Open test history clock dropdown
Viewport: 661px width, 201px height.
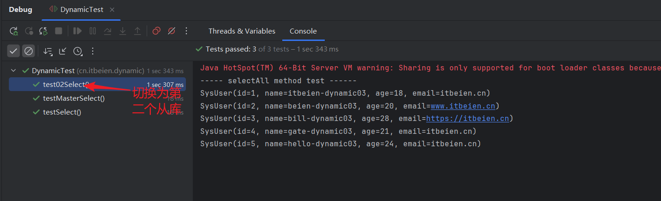pos(77,51)
